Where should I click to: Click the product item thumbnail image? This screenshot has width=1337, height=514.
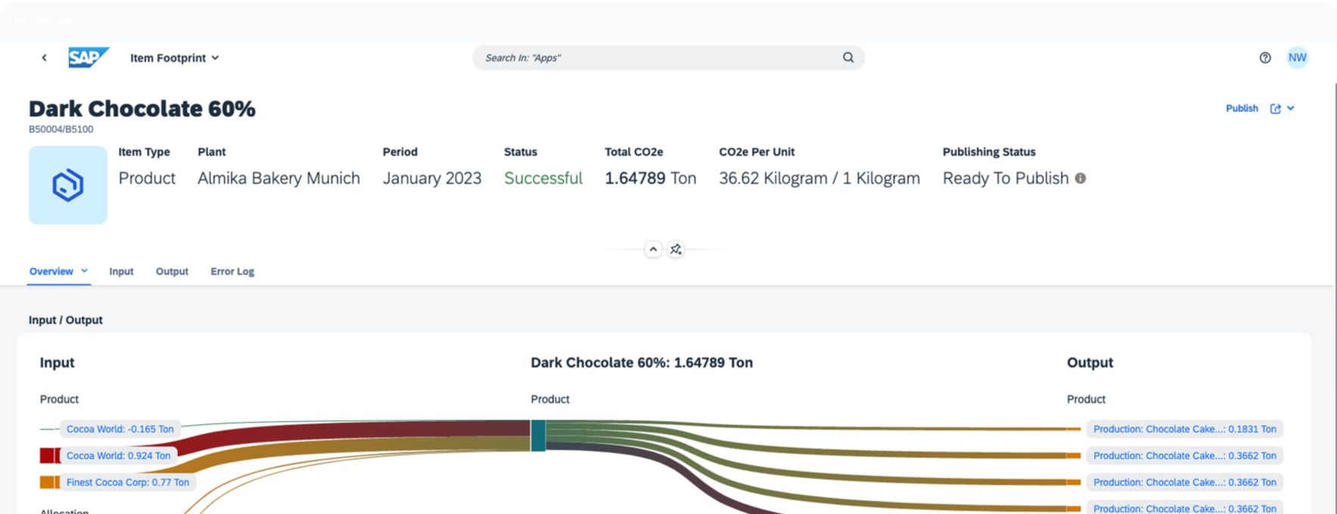[68, 185]
